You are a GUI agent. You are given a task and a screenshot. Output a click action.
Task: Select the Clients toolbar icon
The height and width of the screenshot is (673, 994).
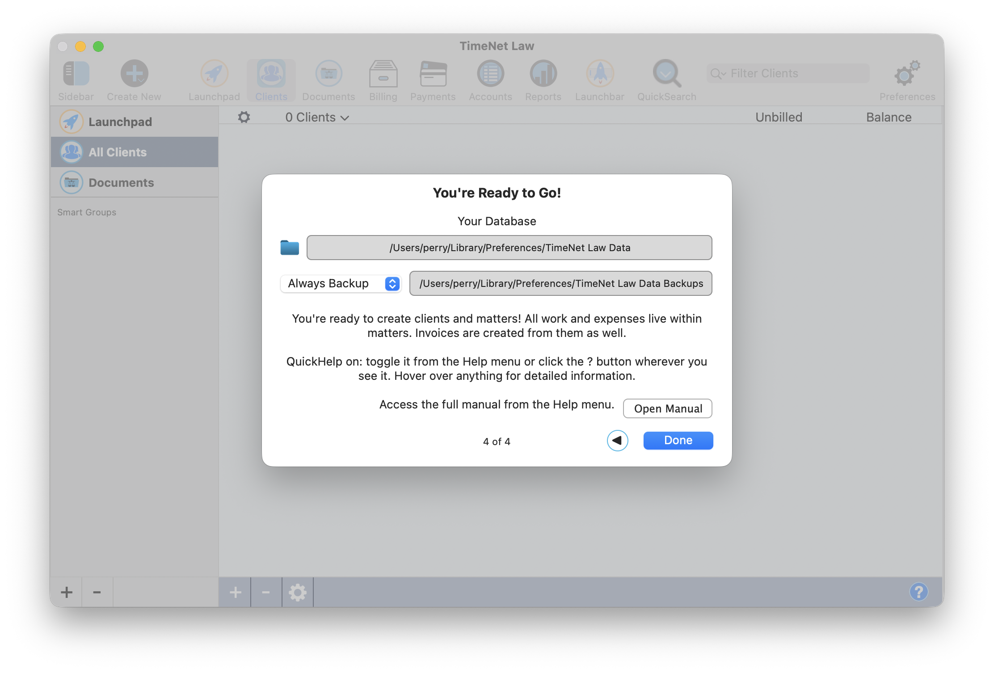[271, 74]
